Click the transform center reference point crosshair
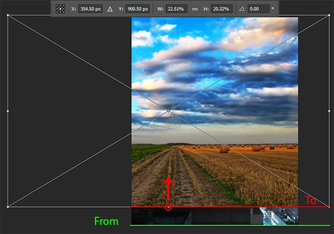The height and width of the screenshot is (234, 334). pos(168,111)
